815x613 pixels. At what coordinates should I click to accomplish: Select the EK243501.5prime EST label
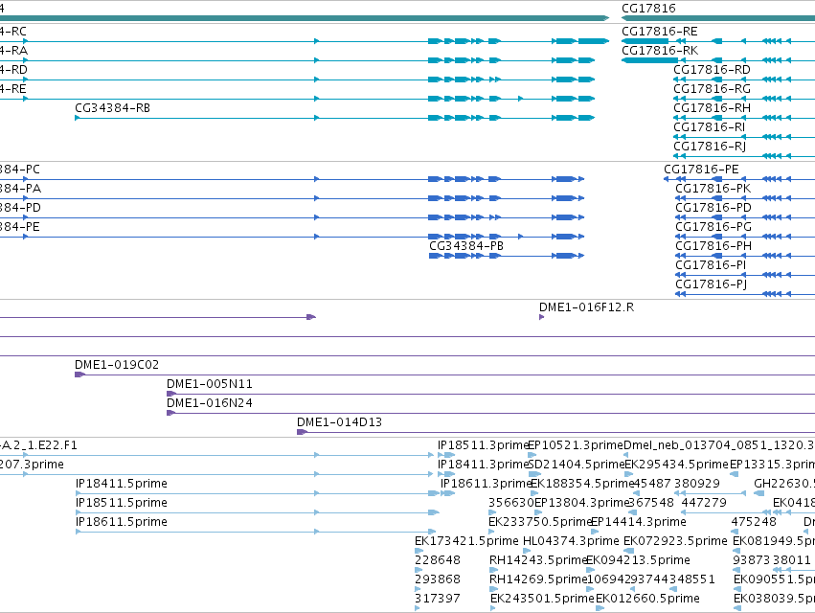542,599
